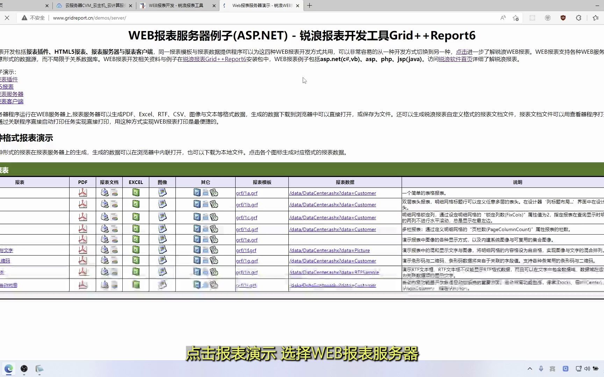Click the Read aloud icon in address bar

[503, 18]
